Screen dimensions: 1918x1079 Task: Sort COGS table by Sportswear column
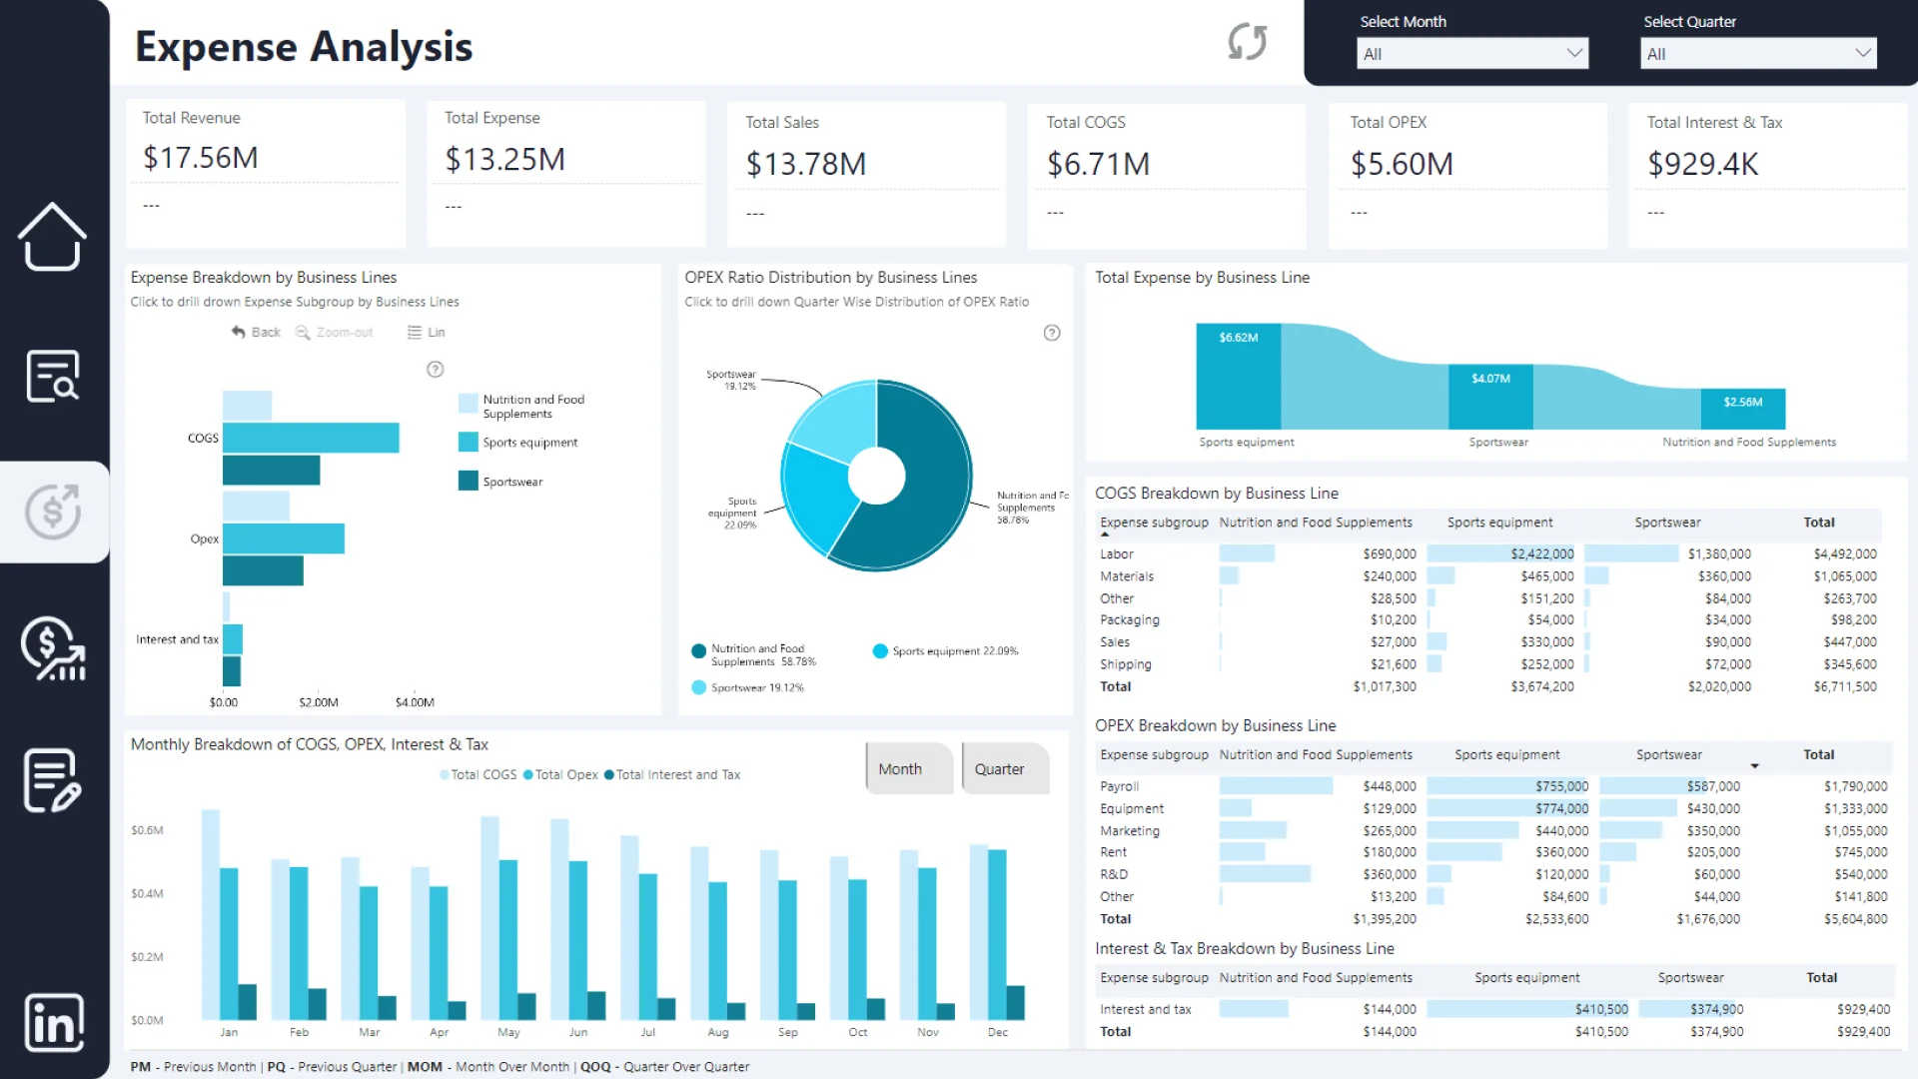pos(1667,523)
